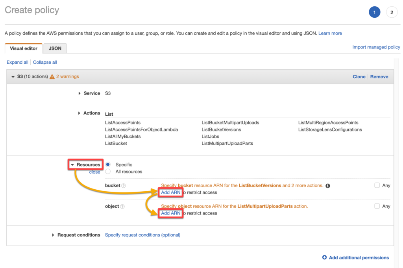Select step 1 circle in the progress indicator
Image resolution: width=403 pixels, height=268 pixels.
point(374,12)
